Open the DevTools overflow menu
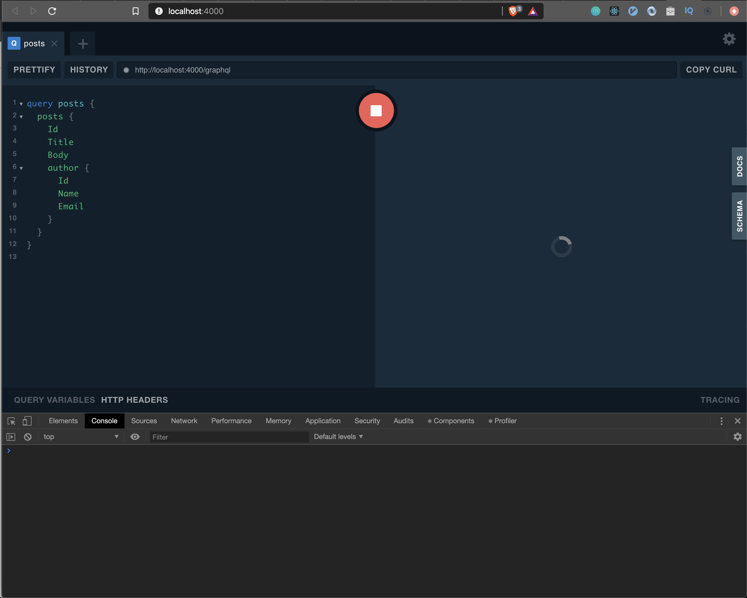 tap(721, 421)
